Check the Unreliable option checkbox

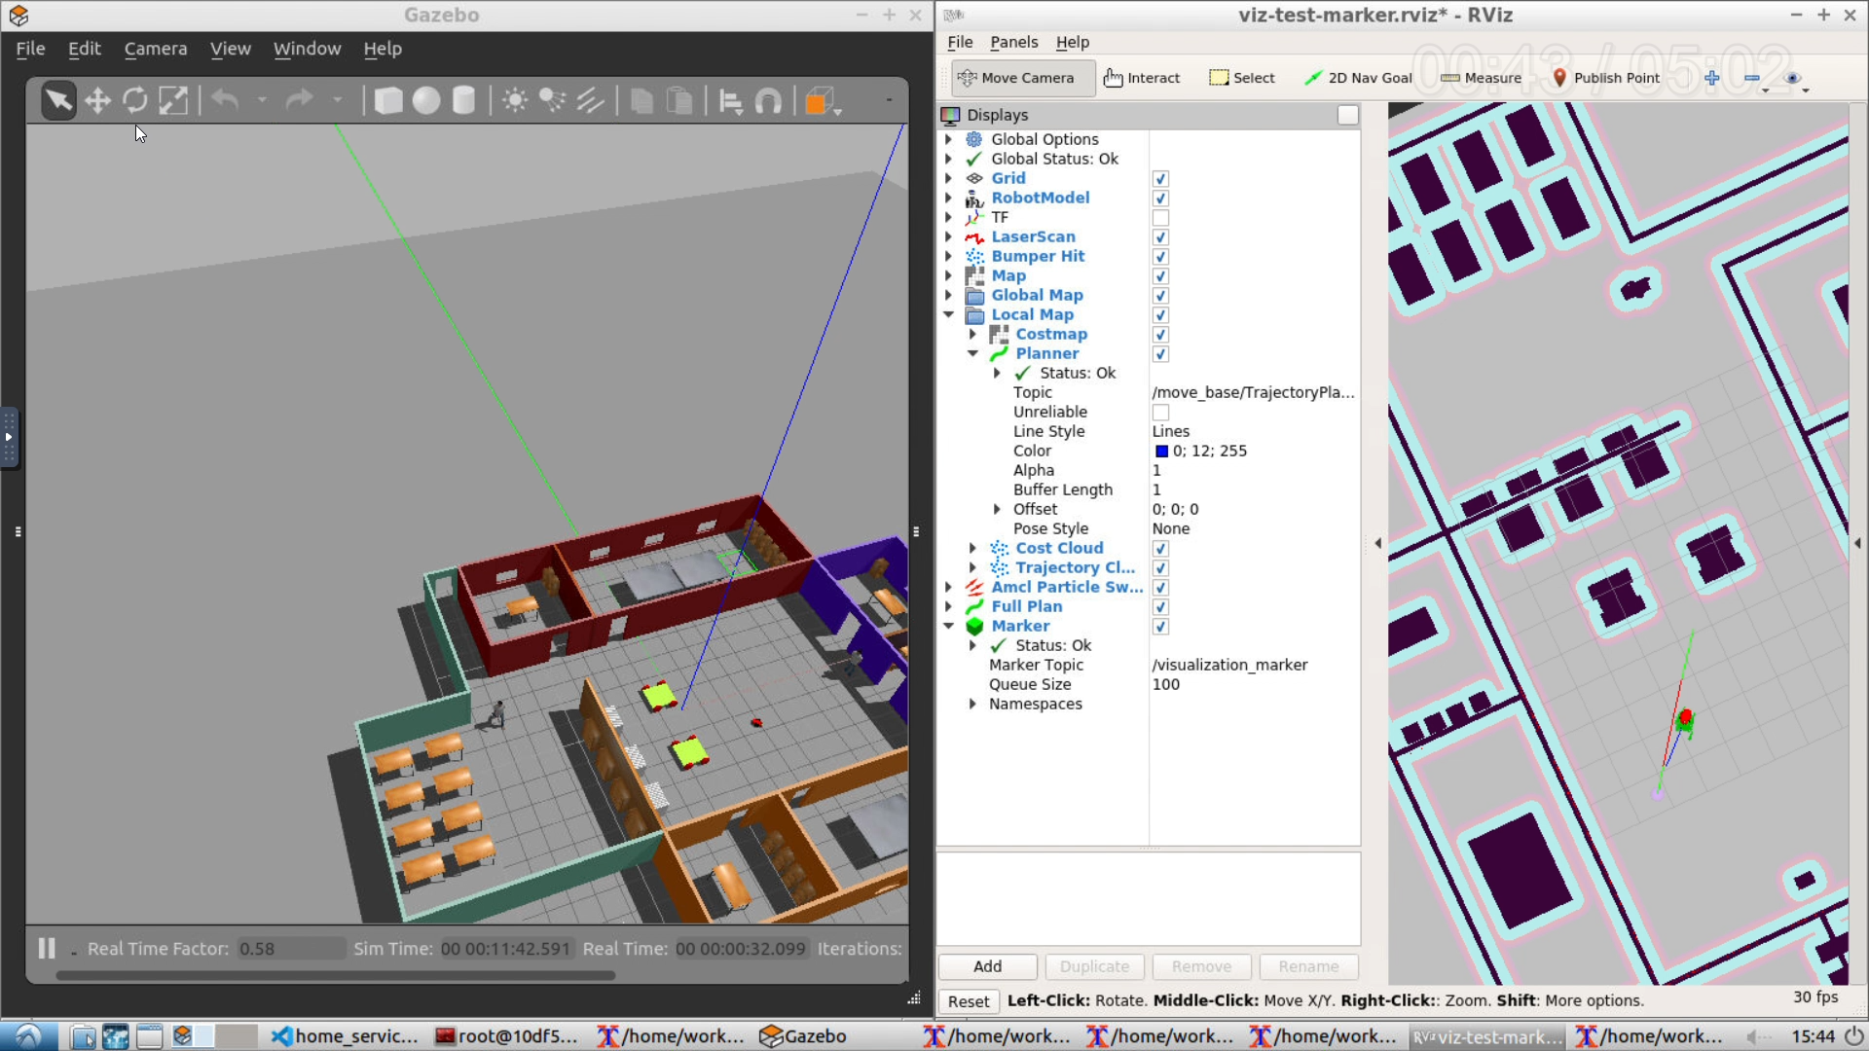[1160, 412]
